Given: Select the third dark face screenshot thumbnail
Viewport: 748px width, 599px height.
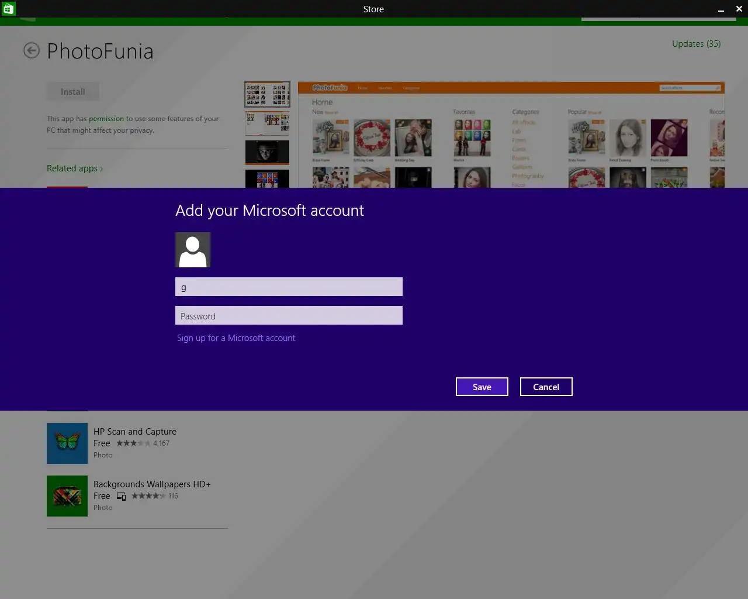Looking at the screenshot, I should 267,153.
